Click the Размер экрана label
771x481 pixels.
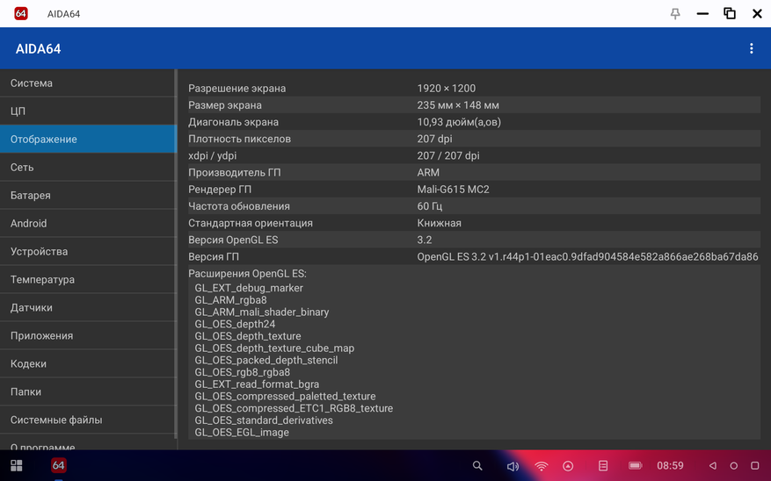(x=225, y=105)
